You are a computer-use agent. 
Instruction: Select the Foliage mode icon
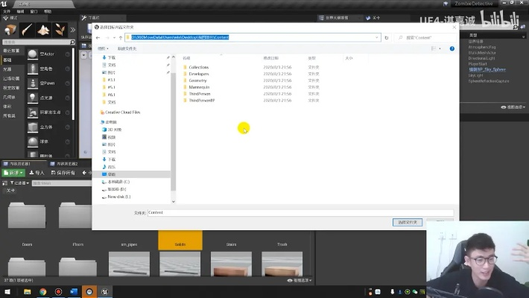61,30
